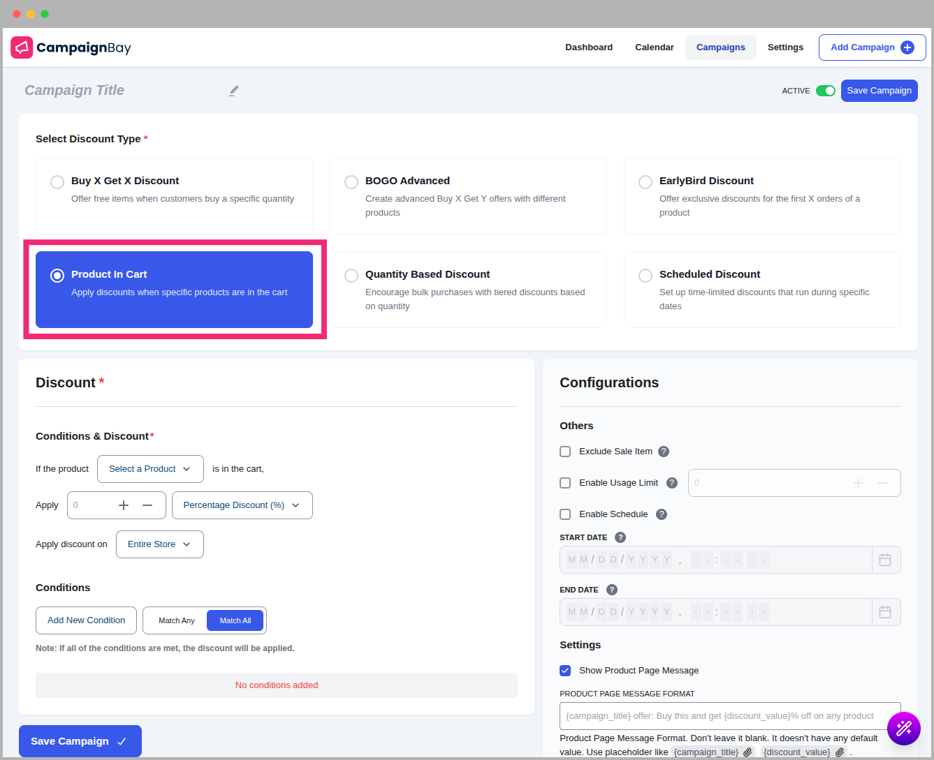Toggle the ACTIVE campaign switch
Image resolution: width=934 pixels, height=760 pixels.
[825, 91]
